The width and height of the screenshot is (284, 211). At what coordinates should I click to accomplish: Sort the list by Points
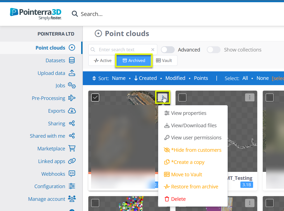tap(201, 78)
